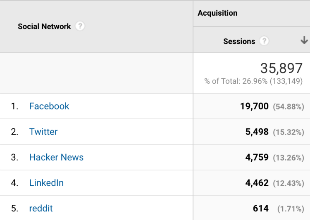This screenshot has width=310, height=220.
Task: Open the Twitter social network link
Action: point(43,132)
